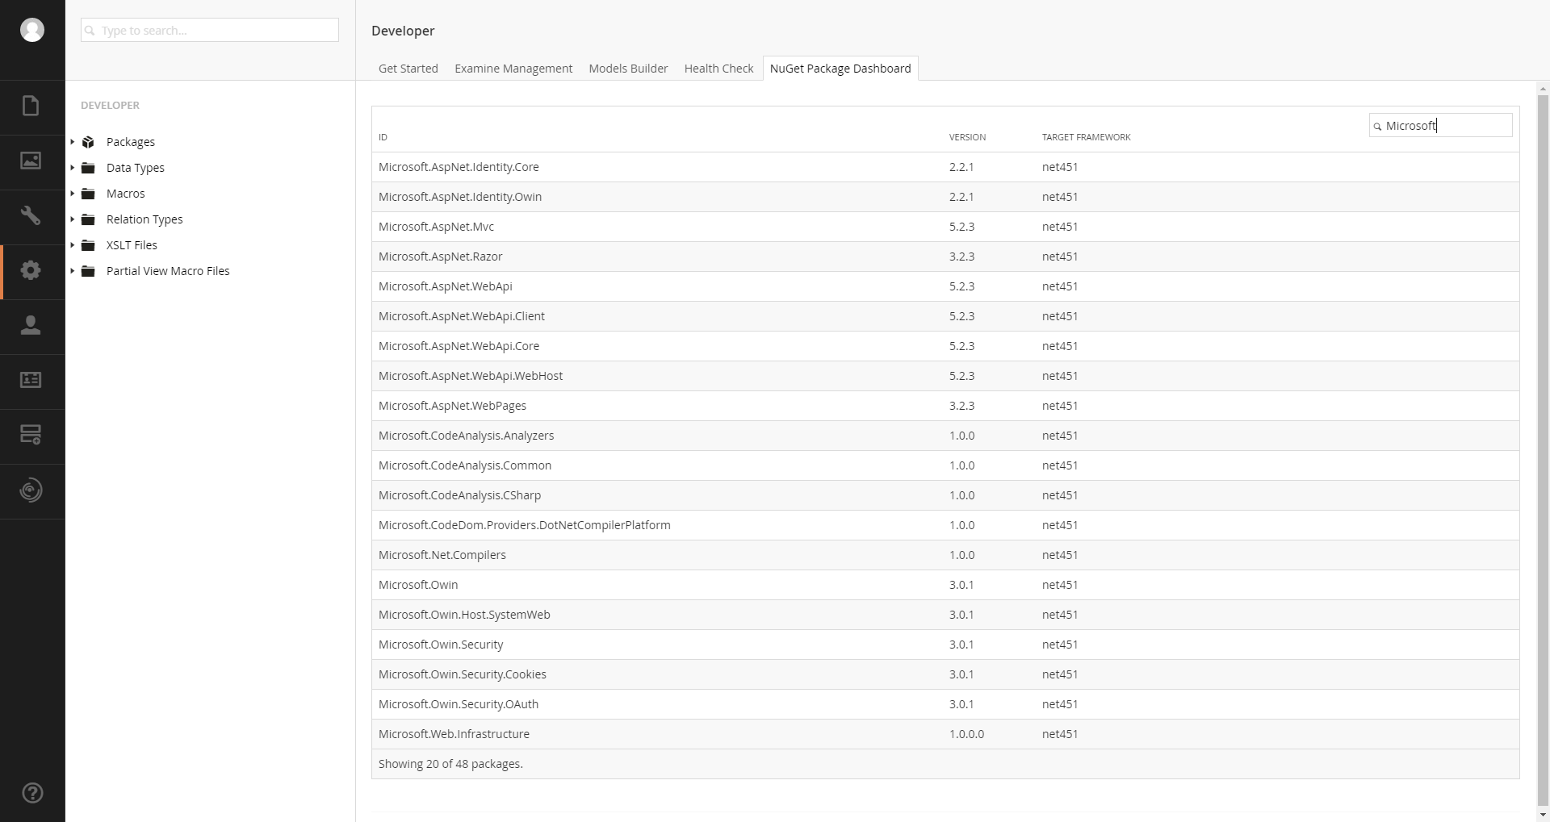Click the Relation Types folder icon

click(89, 219)
